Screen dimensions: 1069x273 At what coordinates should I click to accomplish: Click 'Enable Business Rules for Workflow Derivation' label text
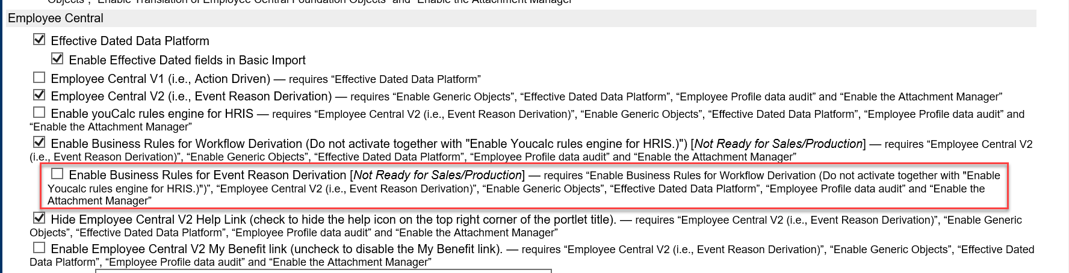click(x=176, y=144)
